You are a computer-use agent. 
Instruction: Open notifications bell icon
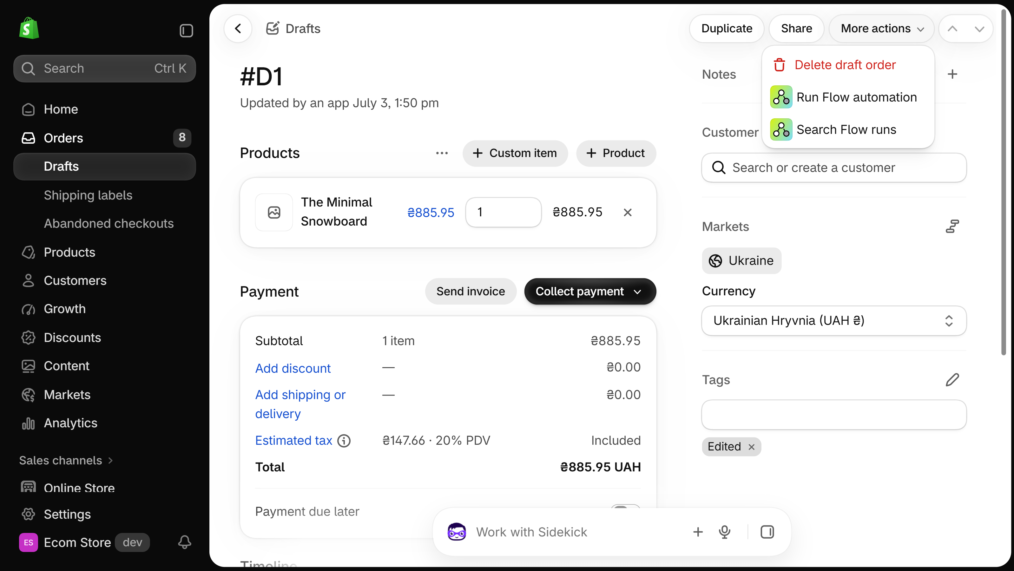185,542
